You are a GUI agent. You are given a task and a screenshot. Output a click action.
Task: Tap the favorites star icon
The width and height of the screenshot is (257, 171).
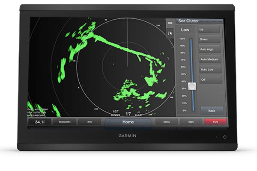tap(170, 32)
